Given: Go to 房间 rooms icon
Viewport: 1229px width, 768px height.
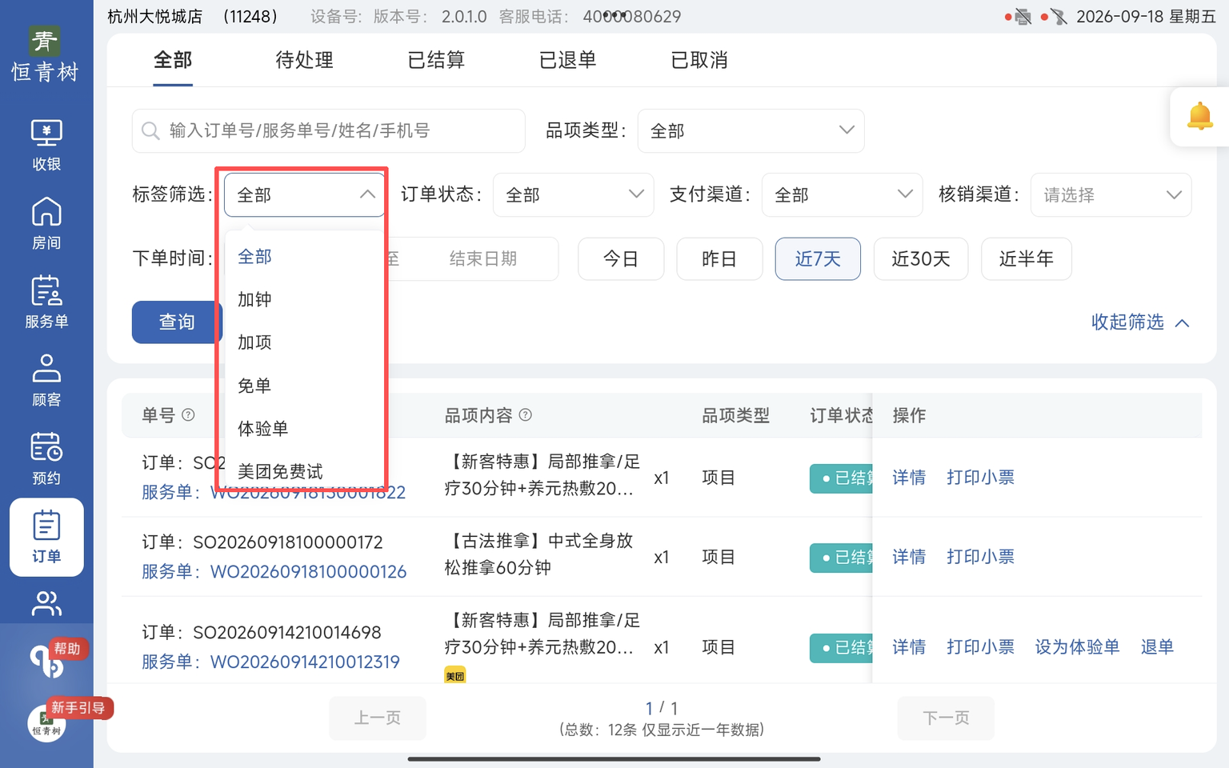Looking at the screenshot, I should pos(46,223).
